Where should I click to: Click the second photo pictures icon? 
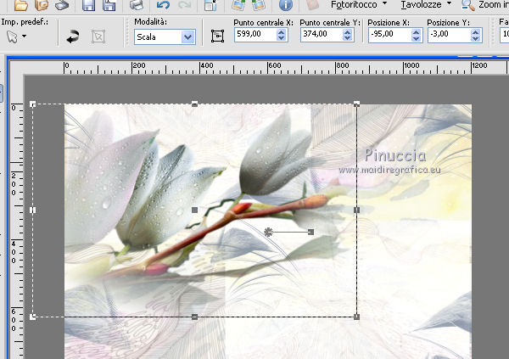click(x=258, y=4)
